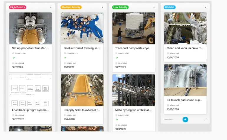The height and width of the screenshot is (140, 227).
Task: Select deadline 10/14/2020 on Clean and vacuum card
Action: (173, 57)
